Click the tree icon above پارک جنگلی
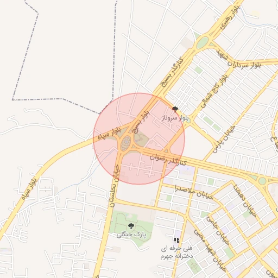Screen dimensions: 278x278 point(131,226)
